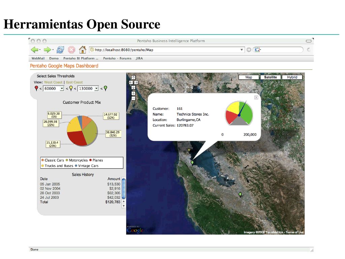Click the 02 Nov 2004 sales row
Screen dimensions: 345x259
click(80, 189)
